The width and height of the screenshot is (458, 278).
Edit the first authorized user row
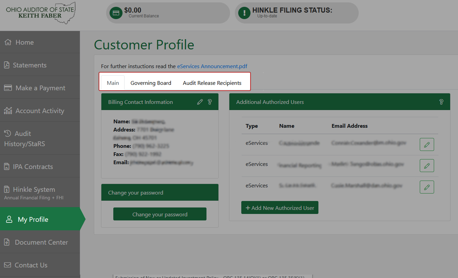coord(427,144)
